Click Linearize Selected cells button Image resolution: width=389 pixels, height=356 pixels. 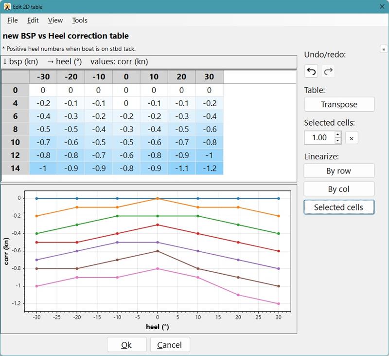click(x=339, y=207)
